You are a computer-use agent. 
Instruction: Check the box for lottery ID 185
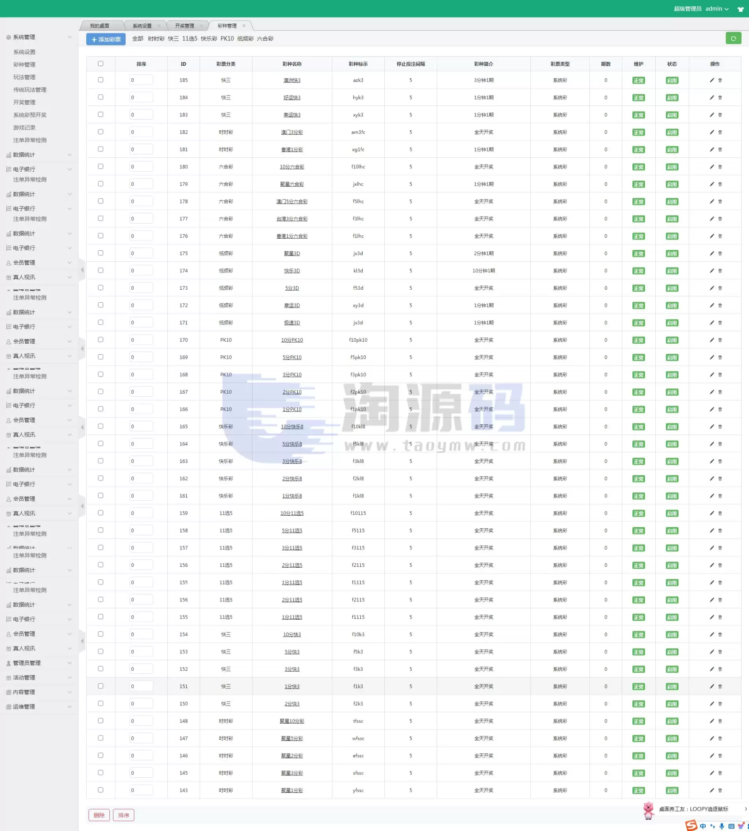pyautogui.click(x=100, y=80)
